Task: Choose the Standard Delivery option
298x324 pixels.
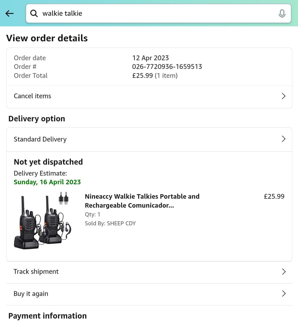Action: click(40, 139)
